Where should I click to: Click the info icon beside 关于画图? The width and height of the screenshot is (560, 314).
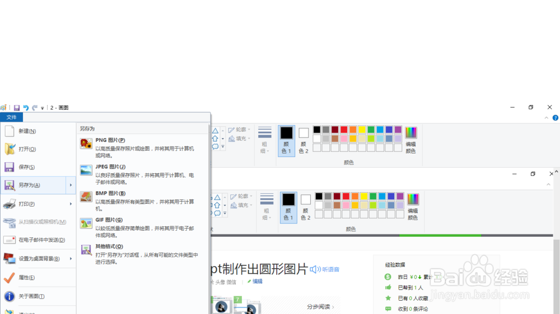10,296
